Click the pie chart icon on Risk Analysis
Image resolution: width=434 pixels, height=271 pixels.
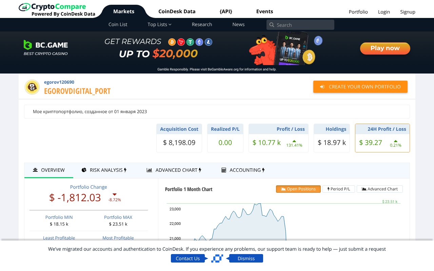pos(84,170)
